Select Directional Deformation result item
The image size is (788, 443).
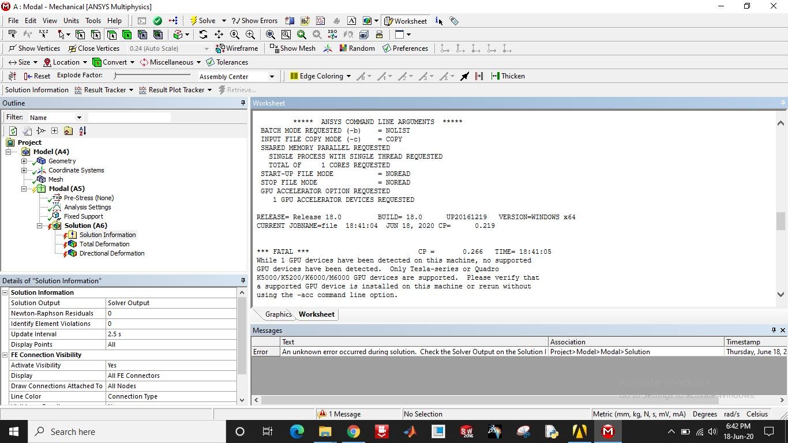(112, 253)
